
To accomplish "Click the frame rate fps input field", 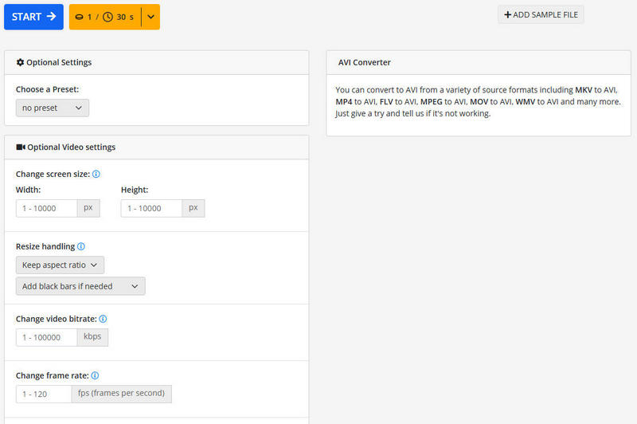I will (x=44, y=394).
